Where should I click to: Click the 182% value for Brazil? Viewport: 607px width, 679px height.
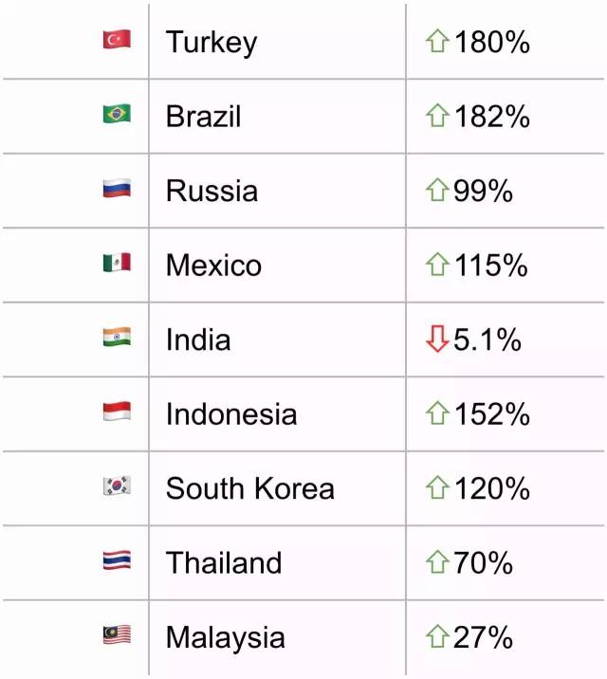[491, 117]
